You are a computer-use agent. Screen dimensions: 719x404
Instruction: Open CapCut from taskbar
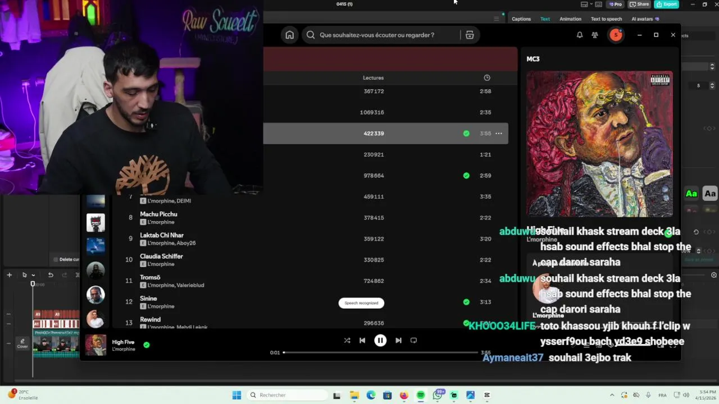pos(487,395)
